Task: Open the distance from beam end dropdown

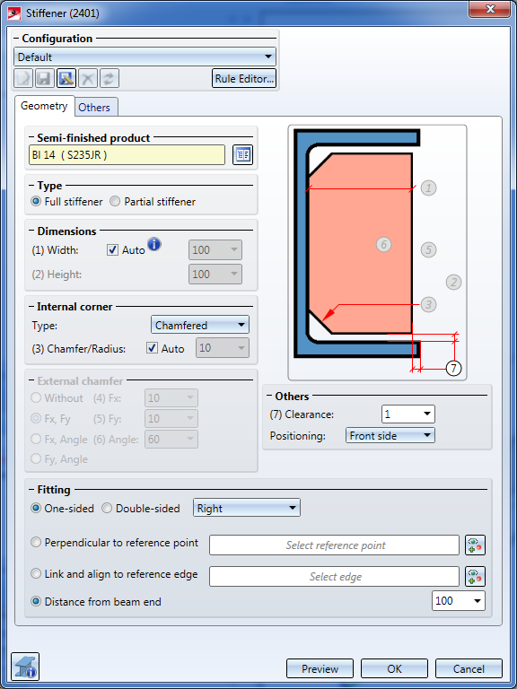Action: 459,601
